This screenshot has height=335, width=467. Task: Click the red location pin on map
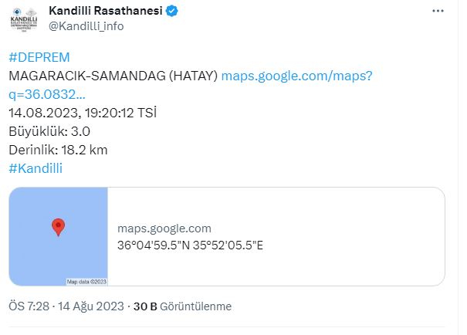point(58,227)
